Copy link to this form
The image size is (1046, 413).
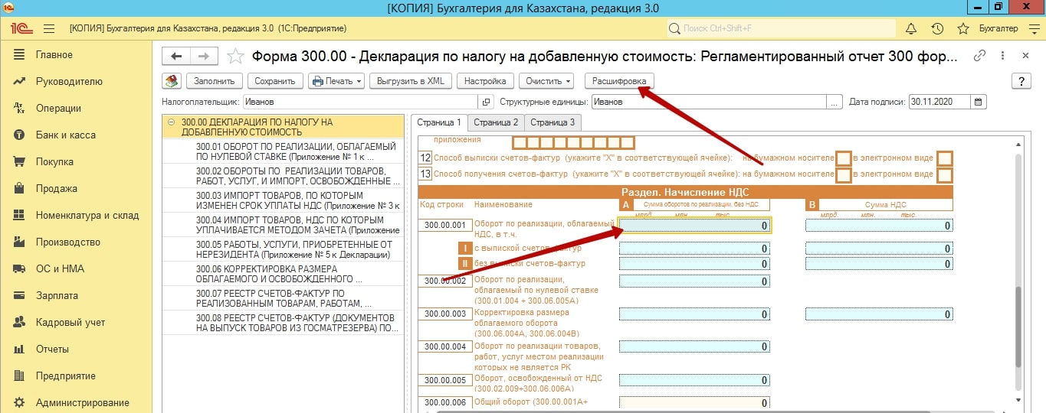pyautogui.click(x=979, y=56)
